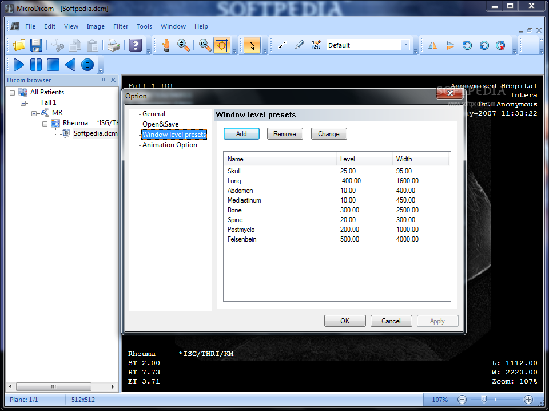549x411 pixels.
Task: Open the View menu
Action: 71,26
